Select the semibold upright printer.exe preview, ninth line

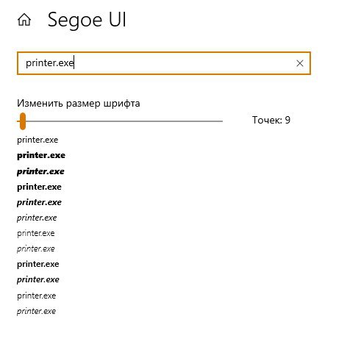click(x=38, y=264)
